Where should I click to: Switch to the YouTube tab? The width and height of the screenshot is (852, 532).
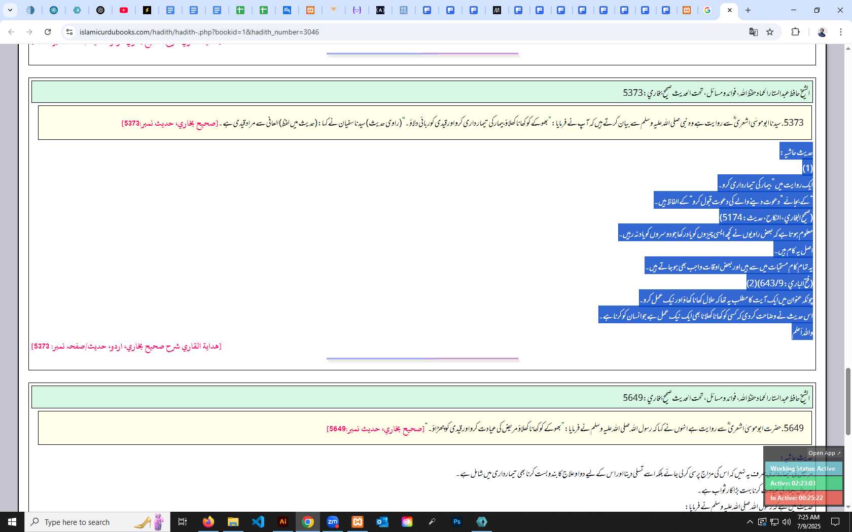tap(124, 10)
